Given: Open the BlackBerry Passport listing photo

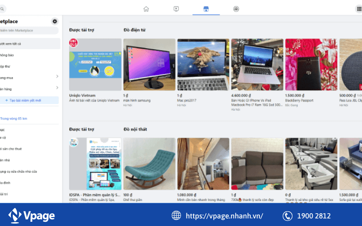Looking at the screenshot, I should pyautogui.click(x=311, y=64).
